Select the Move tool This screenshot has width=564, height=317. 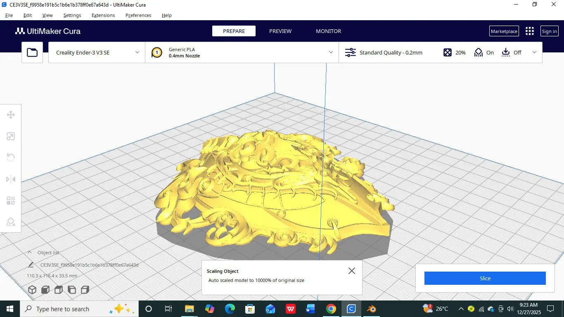[x=11, y=115]
